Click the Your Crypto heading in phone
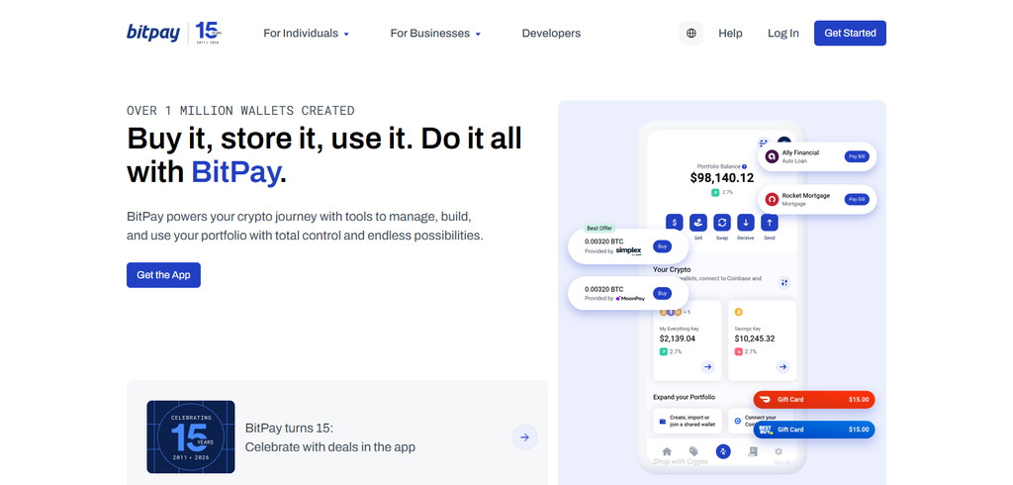The image size is (1013, 485). tap(672, 269)
